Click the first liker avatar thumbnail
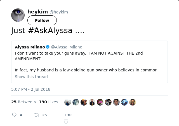This screenshot has width=179, height=126. pos(68,102)
